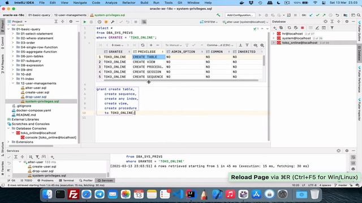The height and width of the screenshot is (203, 362).
Task: Add new row in result grid
Action: pyautogui.click(x=151, y=45)
